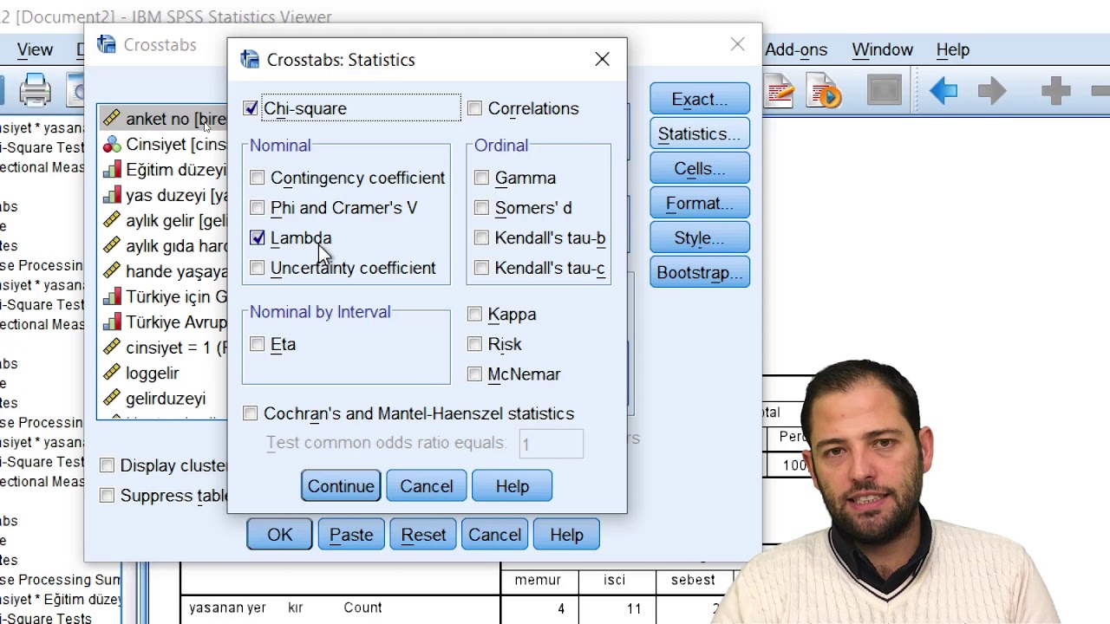1110x624 pixels.
Task: Open the Help menu in menu bar
Action: coord(953,50)
